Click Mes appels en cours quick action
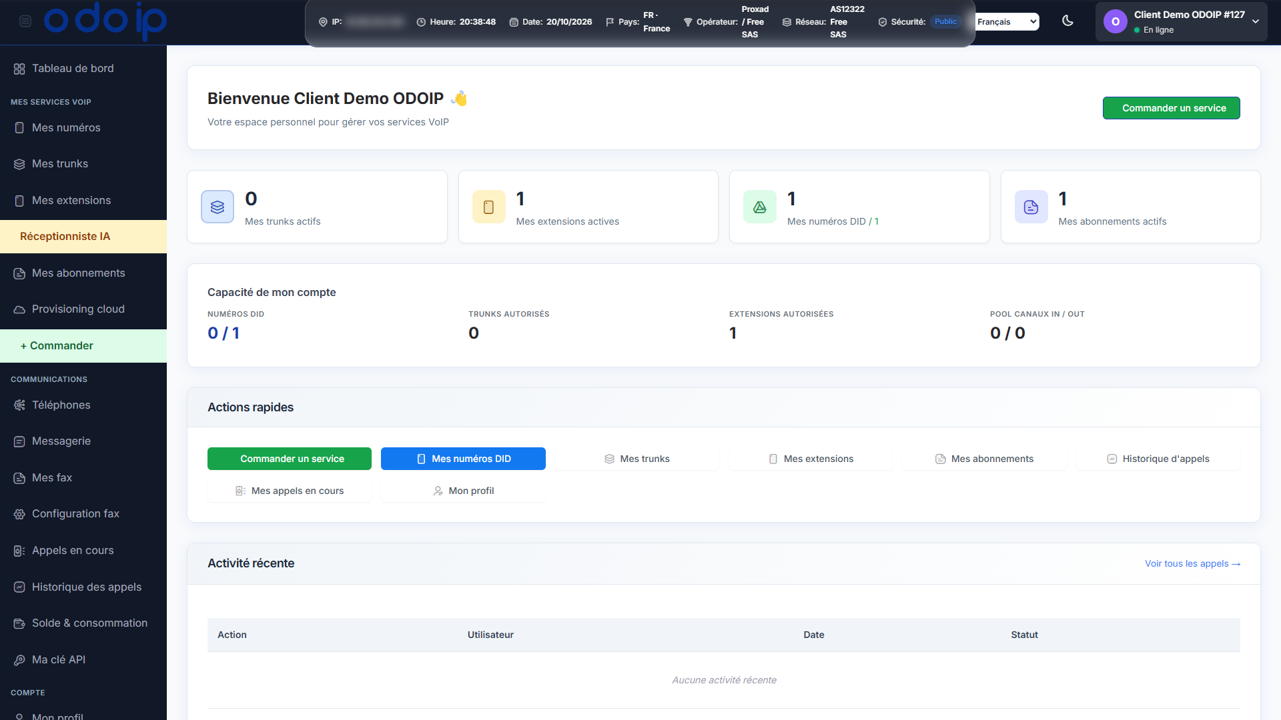Viewport: 1281px width, 720px height. (290, 491)
